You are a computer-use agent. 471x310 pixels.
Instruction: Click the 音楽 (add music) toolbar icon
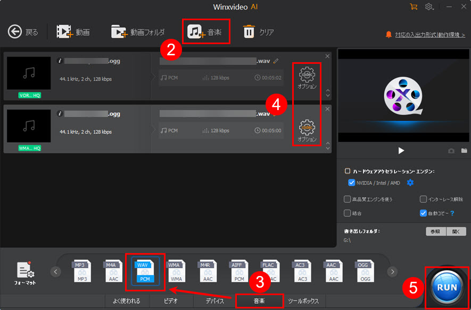[206, 31]
